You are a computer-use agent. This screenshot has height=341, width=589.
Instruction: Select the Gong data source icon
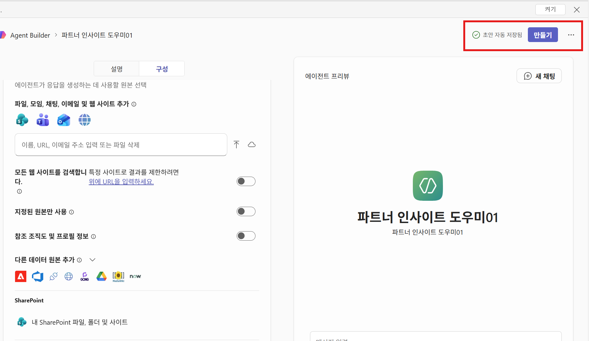pyautogui.click(x=85, y=276)
